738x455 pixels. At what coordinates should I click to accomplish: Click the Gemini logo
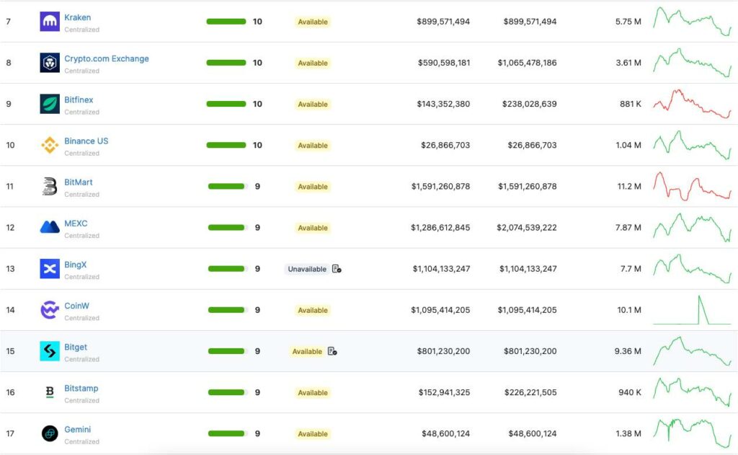coord(50,433)
